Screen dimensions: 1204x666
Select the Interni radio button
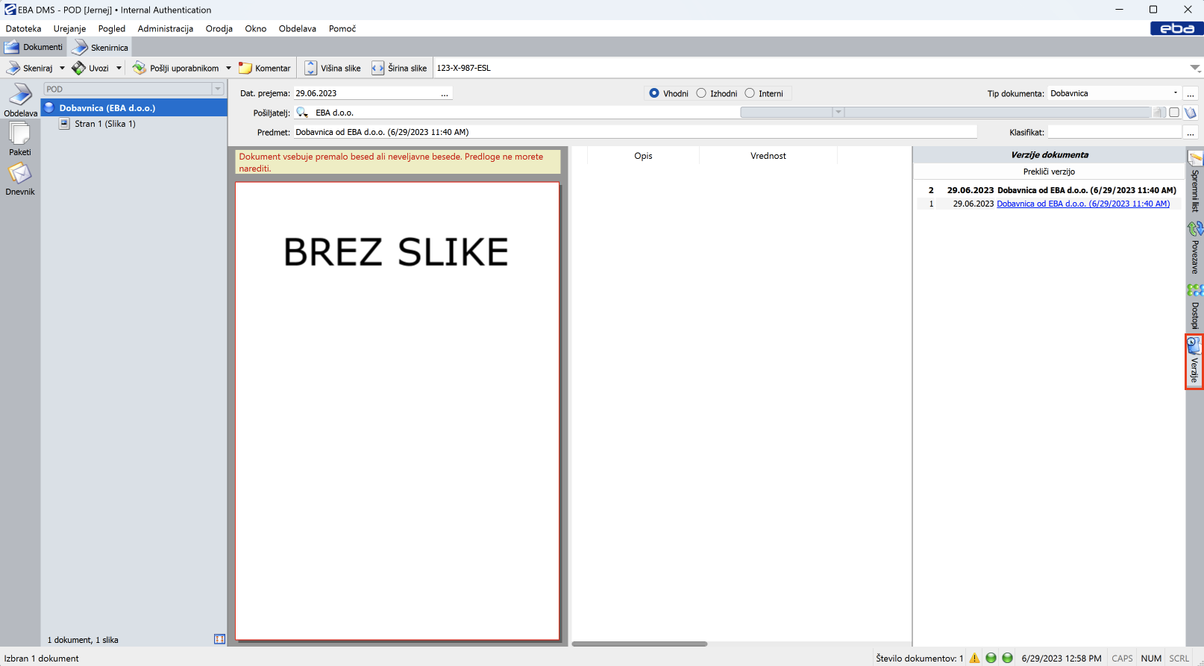click(x=750, y=93)
